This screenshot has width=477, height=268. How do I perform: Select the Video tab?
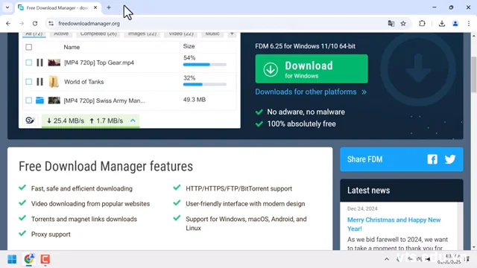click(x=181, y=34)
